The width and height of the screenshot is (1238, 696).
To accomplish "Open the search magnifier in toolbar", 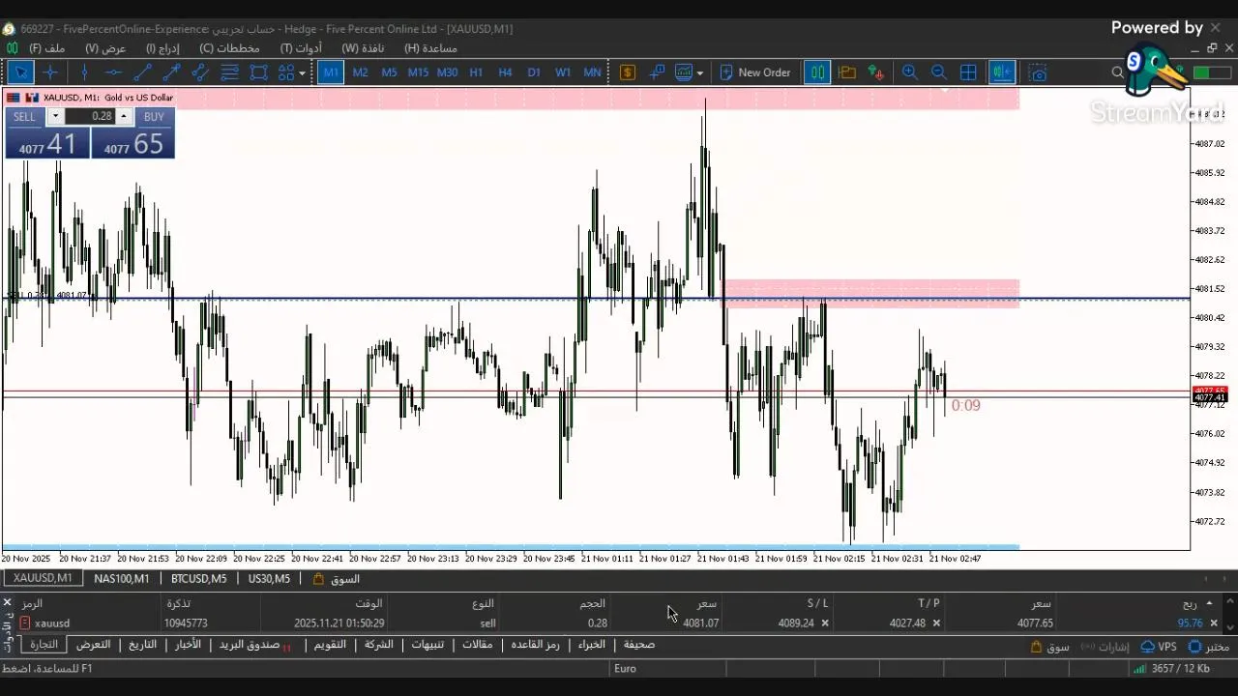I will 1118,72.
